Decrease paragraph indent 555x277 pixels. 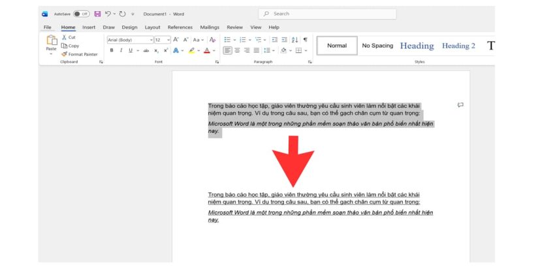tap(275, 40)
